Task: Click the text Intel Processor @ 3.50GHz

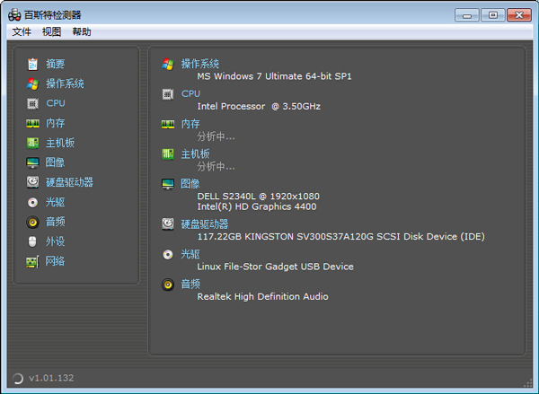Action: [x=259, y=107]
